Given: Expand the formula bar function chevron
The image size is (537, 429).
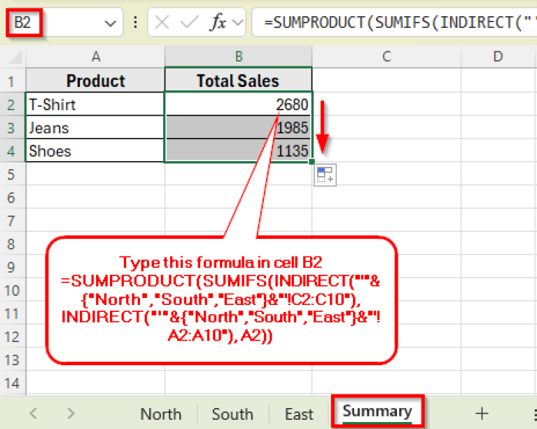Looking at the screenshot, I should tap(238, 22).
